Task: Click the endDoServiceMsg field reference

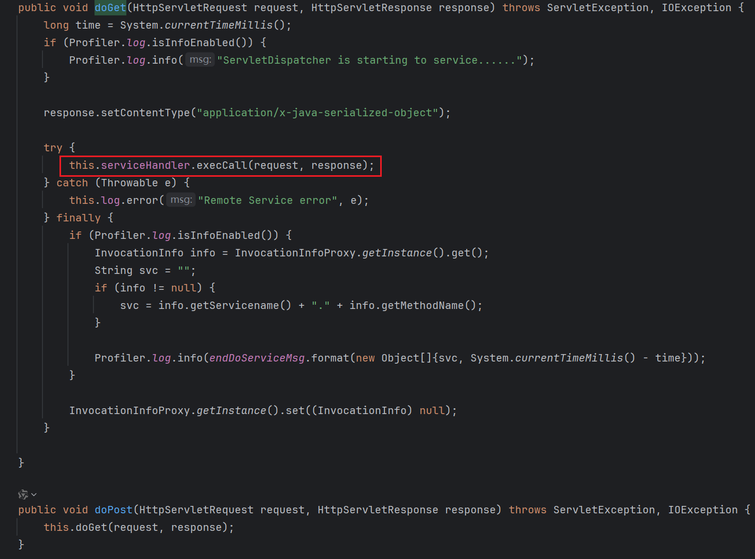Action: [x=257, y=358]
